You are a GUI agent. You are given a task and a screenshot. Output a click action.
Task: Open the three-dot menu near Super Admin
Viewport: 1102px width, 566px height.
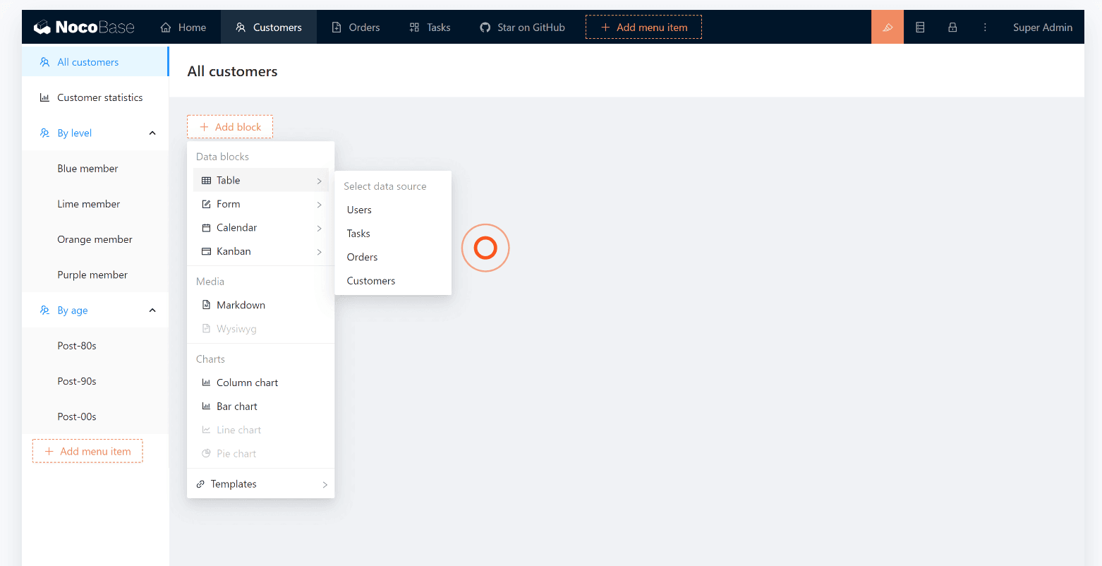[985, 27]
